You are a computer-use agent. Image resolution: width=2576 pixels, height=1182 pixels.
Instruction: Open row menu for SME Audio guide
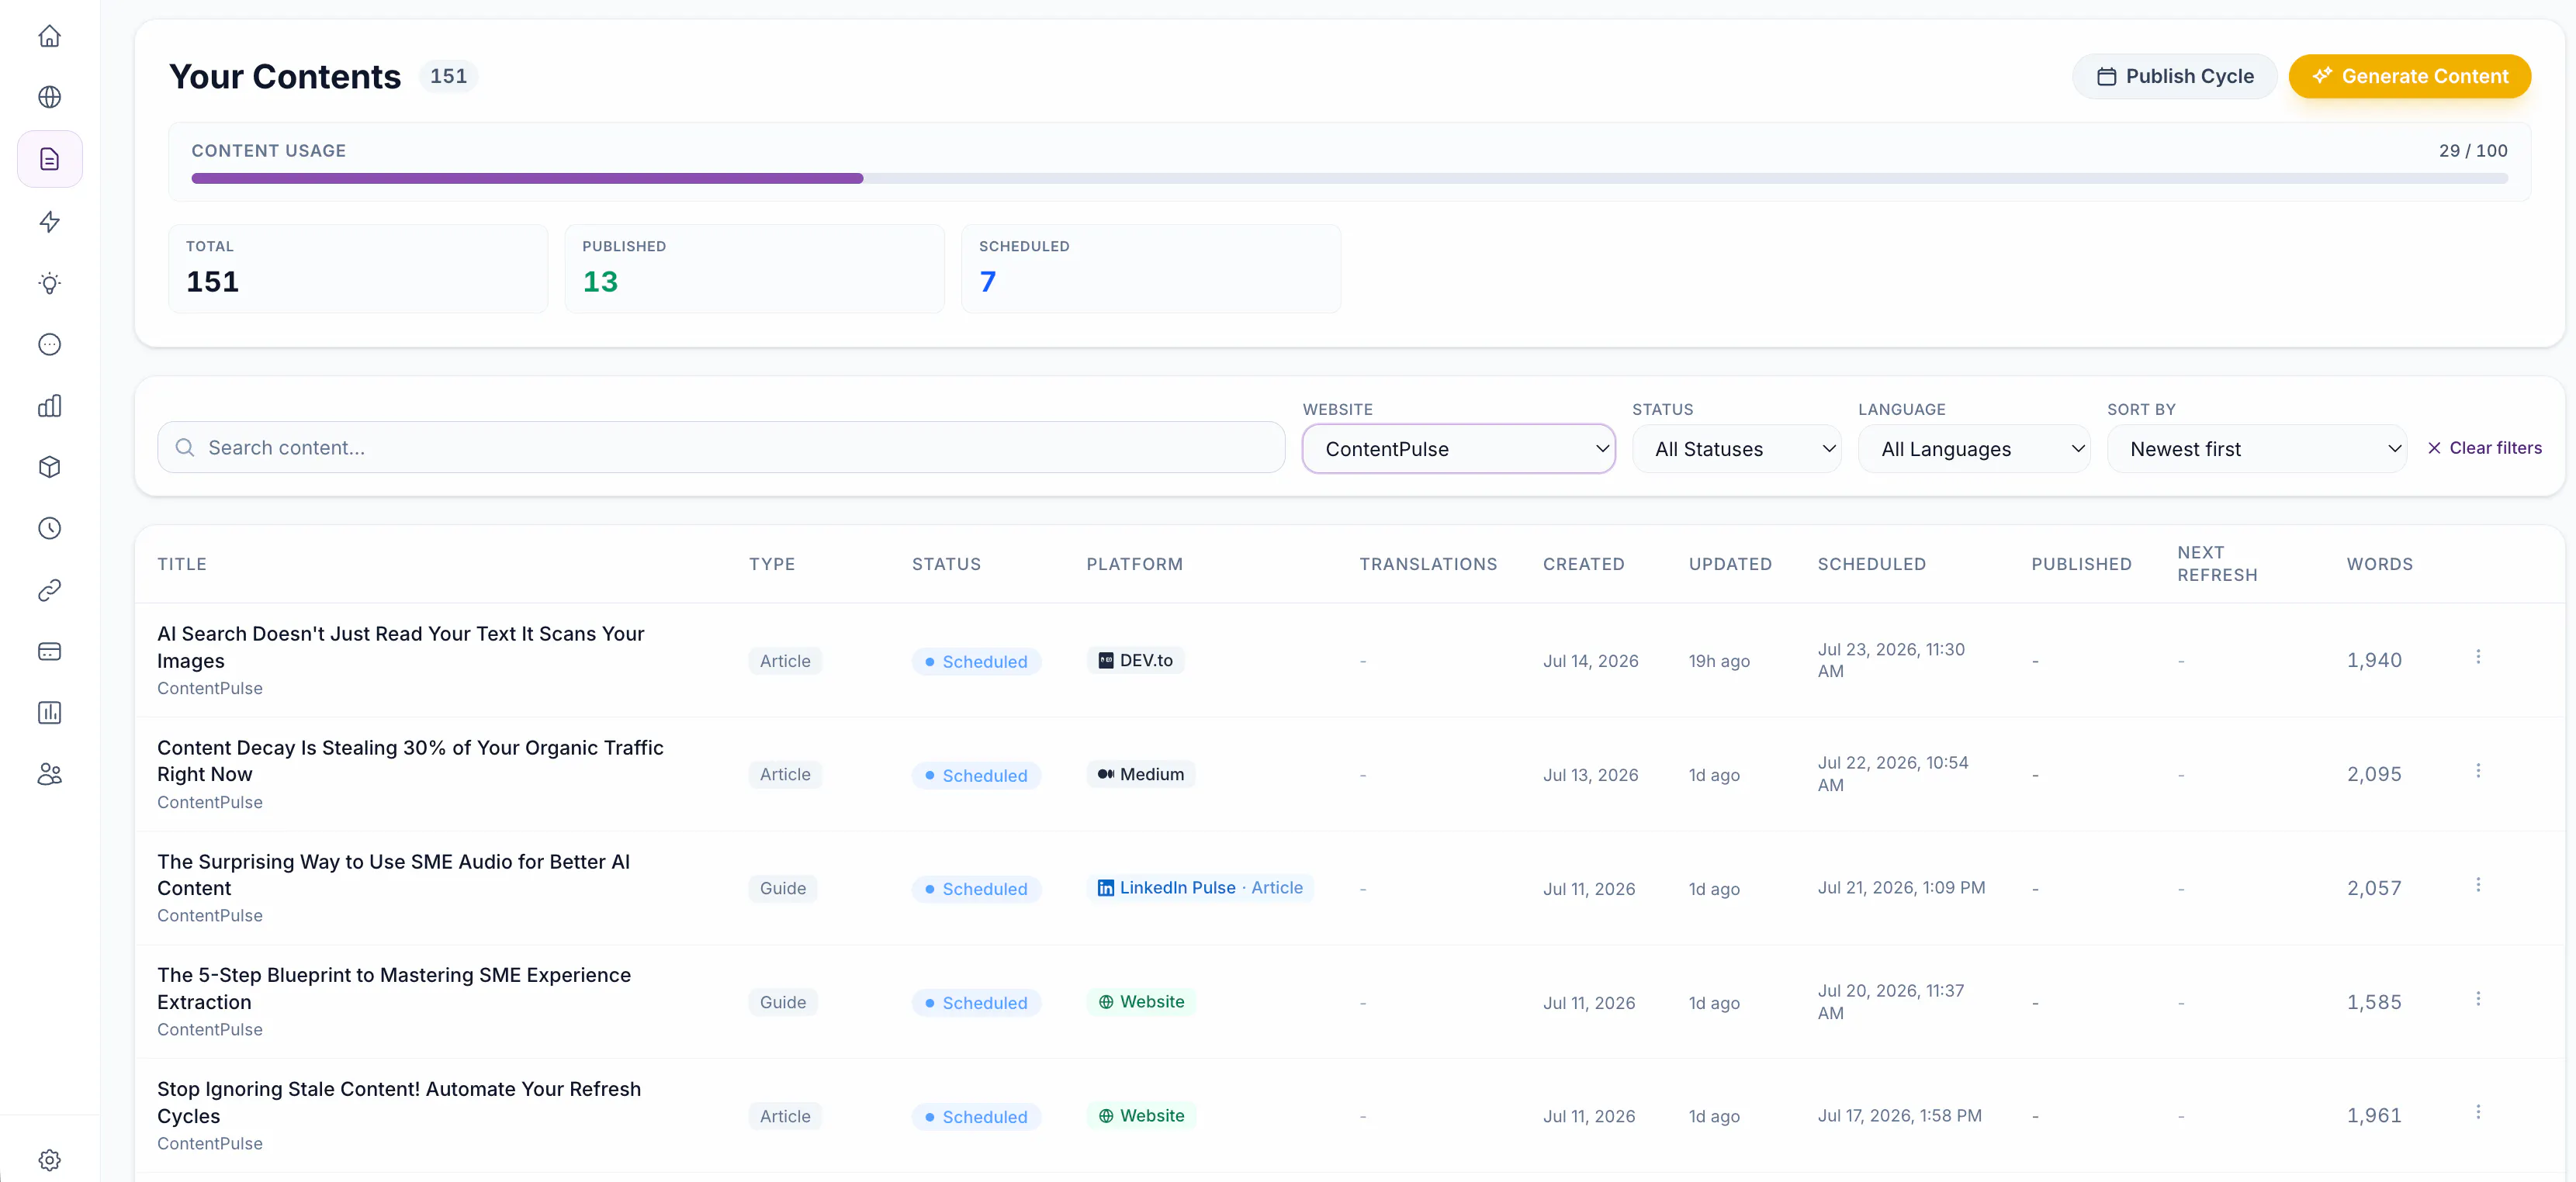[2478, 885]
